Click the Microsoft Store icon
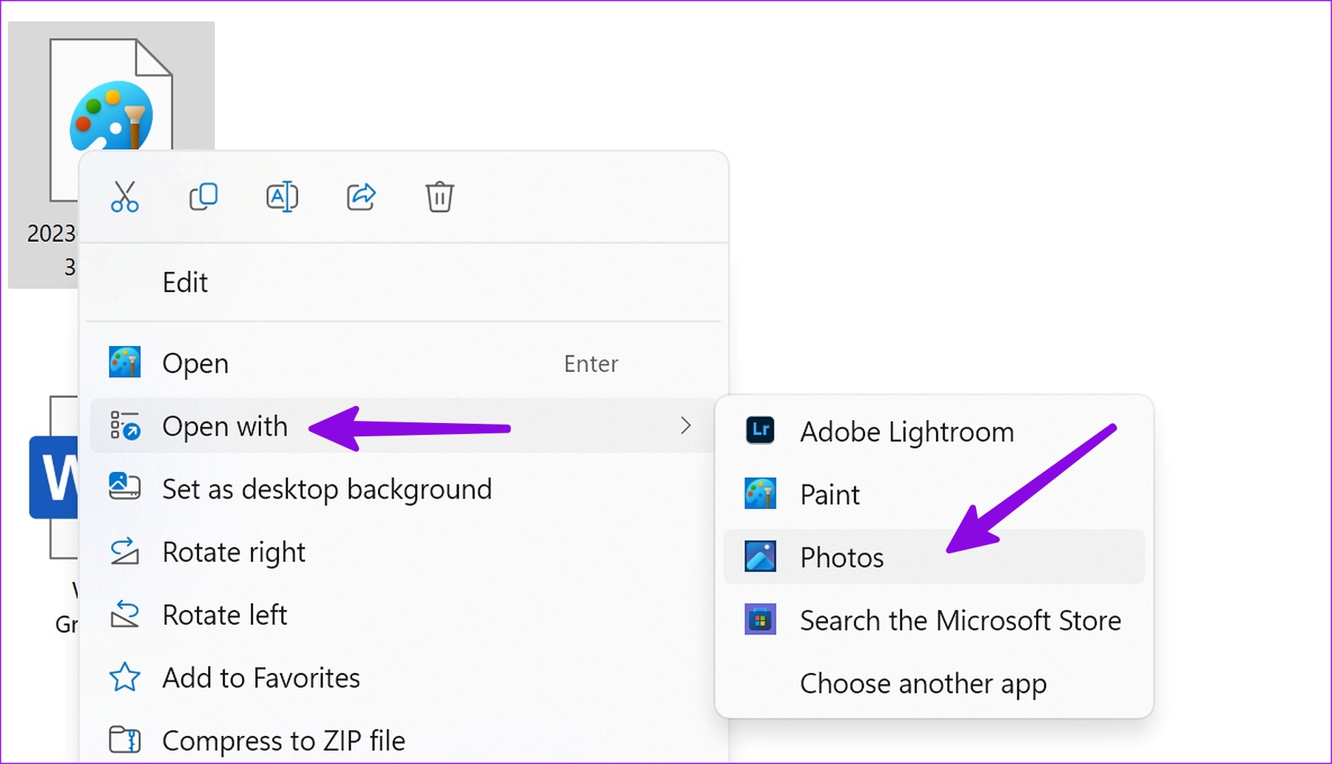The width and height of the screenshot is (1332, 764). (x=760, y=620)
